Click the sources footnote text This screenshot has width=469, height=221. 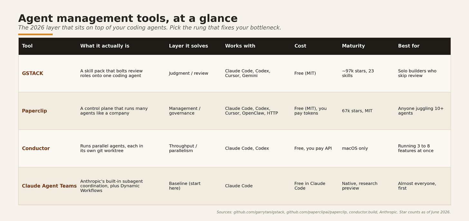[333, 212]
